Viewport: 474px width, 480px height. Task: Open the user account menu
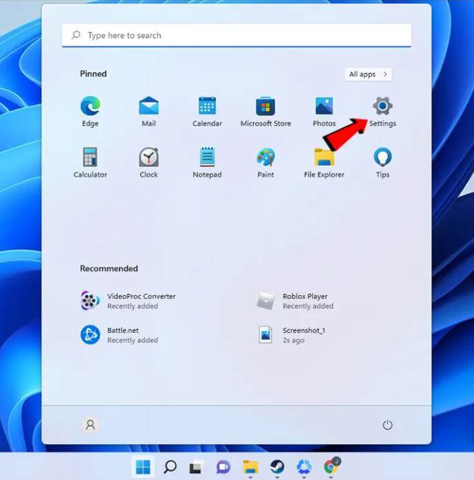coord(90,425)
